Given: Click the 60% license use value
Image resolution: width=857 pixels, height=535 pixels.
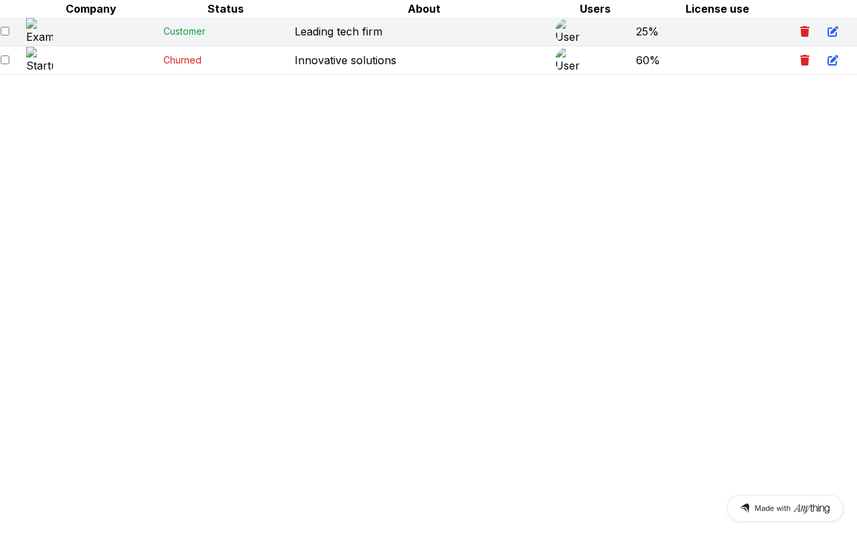Looking at the screenshot, I should coord(647,60).
